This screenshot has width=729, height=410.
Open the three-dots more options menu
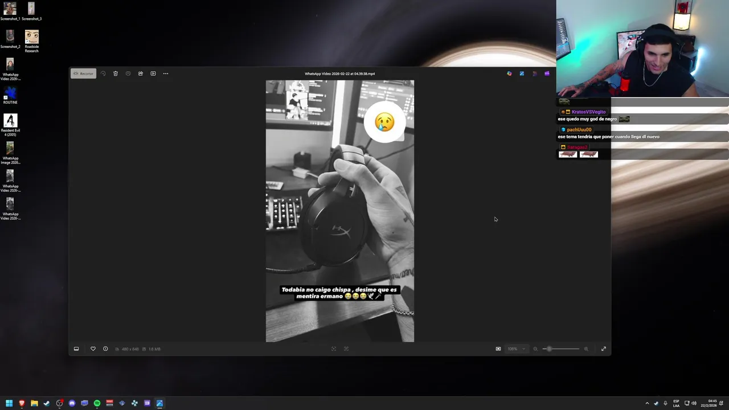[166, 73]
